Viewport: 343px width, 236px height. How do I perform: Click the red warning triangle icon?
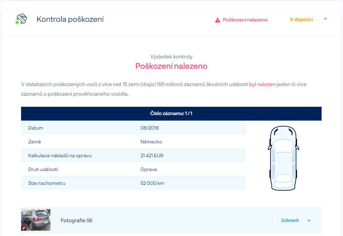[217, 20]
